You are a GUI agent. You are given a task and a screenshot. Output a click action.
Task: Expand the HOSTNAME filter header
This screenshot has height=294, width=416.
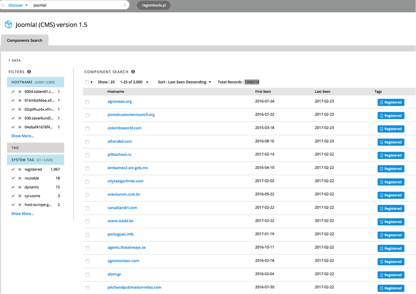(x=35, y=82)
